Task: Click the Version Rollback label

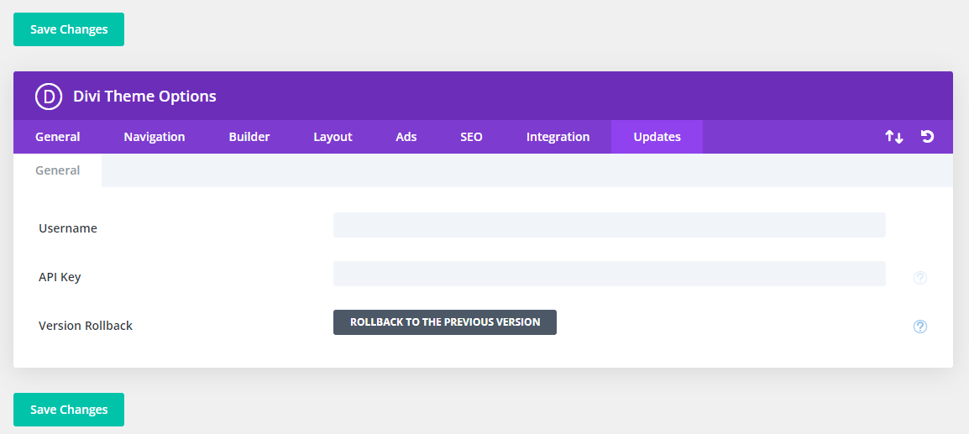Action: [x=86, y=325]
